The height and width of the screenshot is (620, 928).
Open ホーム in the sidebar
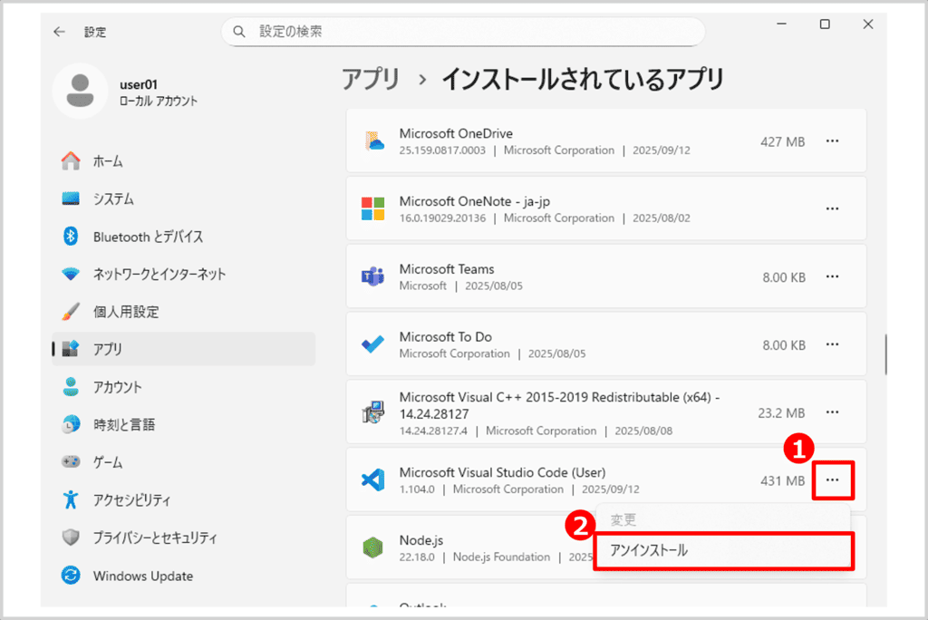tap(184, 161)
